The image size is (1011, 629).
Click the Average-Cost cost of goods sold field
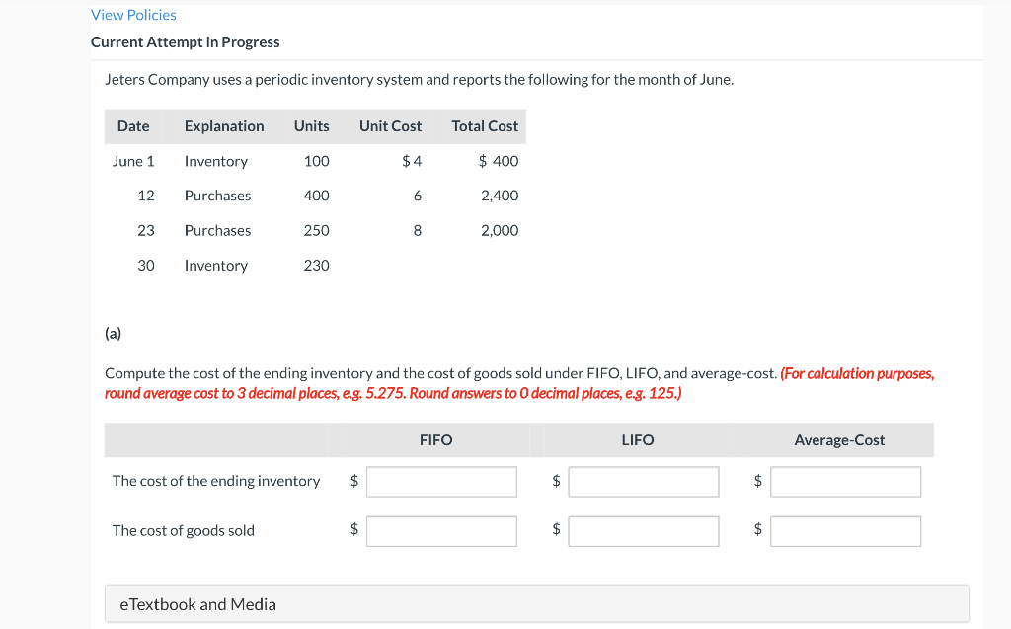845,530
